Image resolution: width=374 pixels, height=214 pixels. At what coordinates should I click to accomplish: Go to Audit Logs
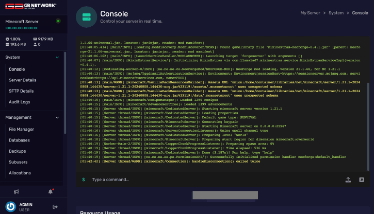click(x=20, y=102)
